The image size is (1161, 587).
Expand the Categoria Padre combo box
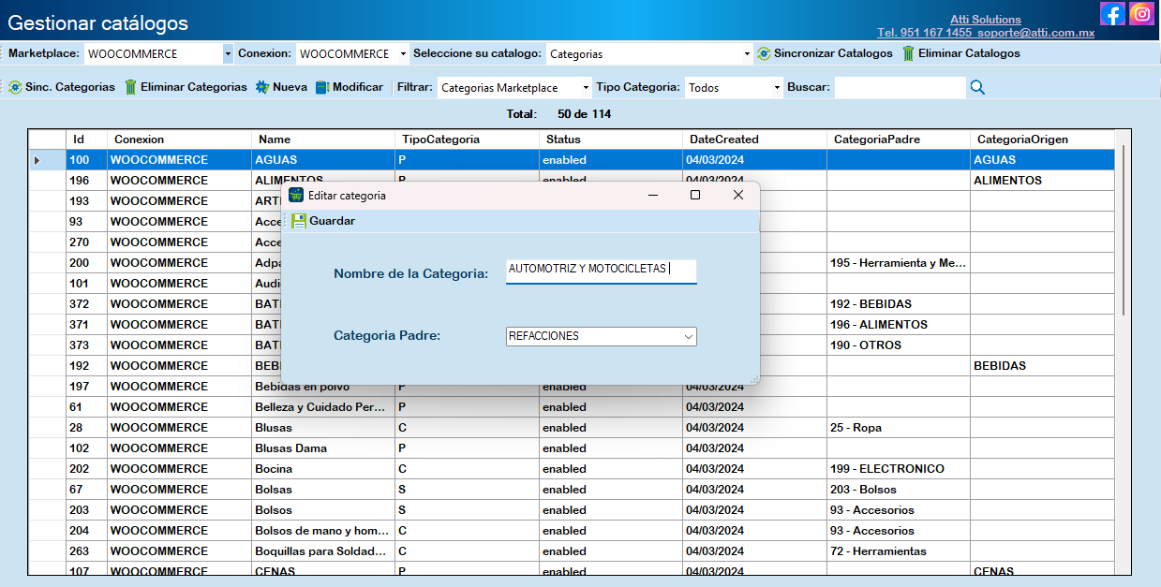[x=689, y=336]
